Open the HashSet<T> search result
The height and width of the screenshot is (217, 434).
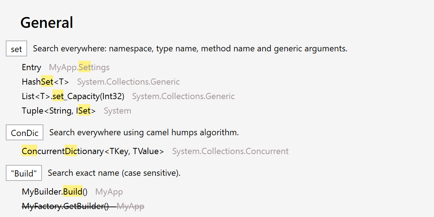[x=45, y=82]
